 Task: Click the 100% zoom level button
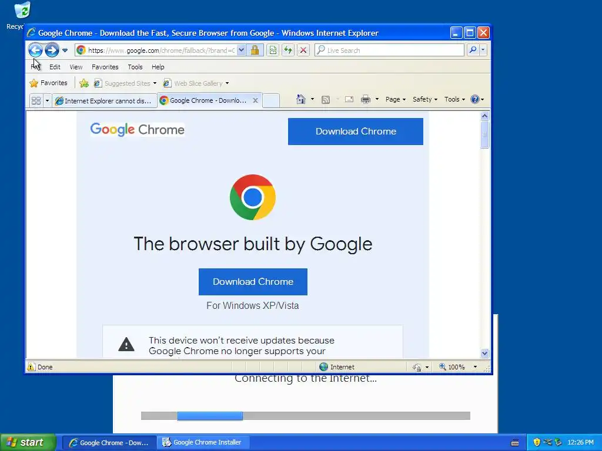(452, 367)
